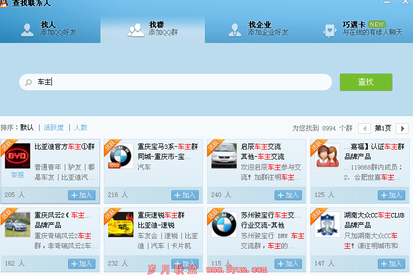Sort results by 活跃度
This screenshot has width=413, height=275.
pyautogui.click(x=54, y=128)
